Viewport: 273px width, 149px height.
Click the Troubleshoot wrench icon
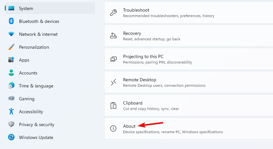(113, 13)
